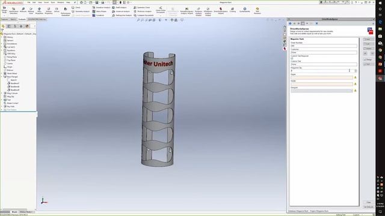385x216 pixels.
Task: Open Compare Documents
Action: click(144, 16)
